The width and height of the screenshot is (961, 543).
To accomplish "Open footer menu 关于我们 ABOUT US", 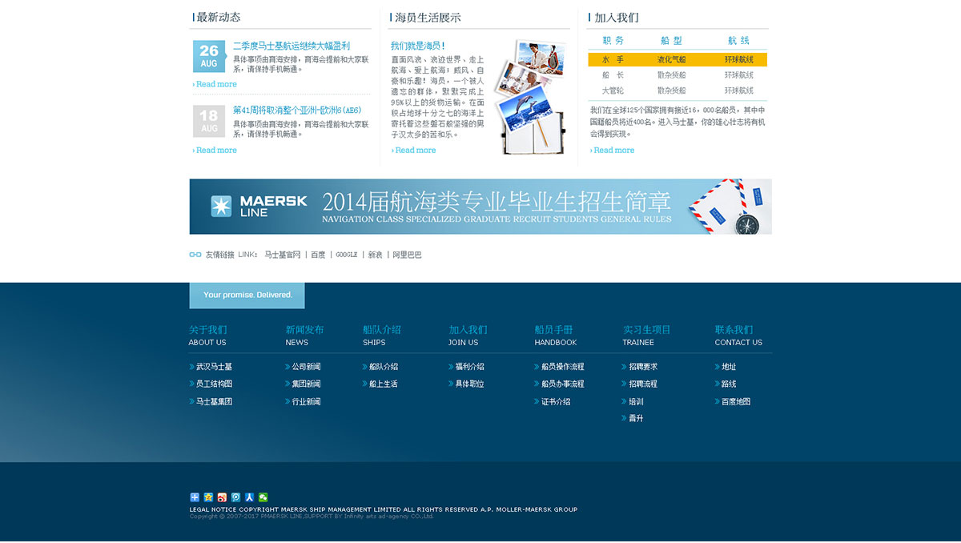I will click(208, 336).
